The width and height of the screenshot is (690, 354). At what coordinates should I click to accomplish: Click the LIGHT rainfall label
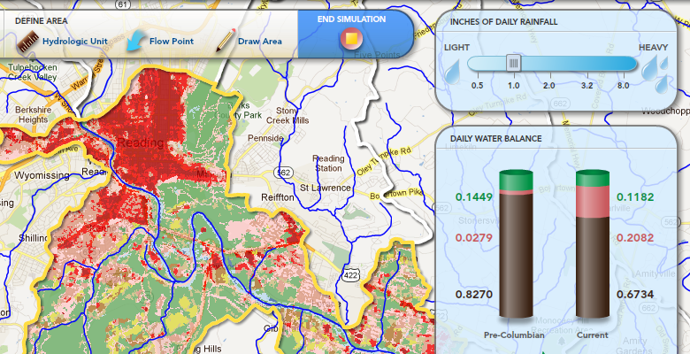456,48
